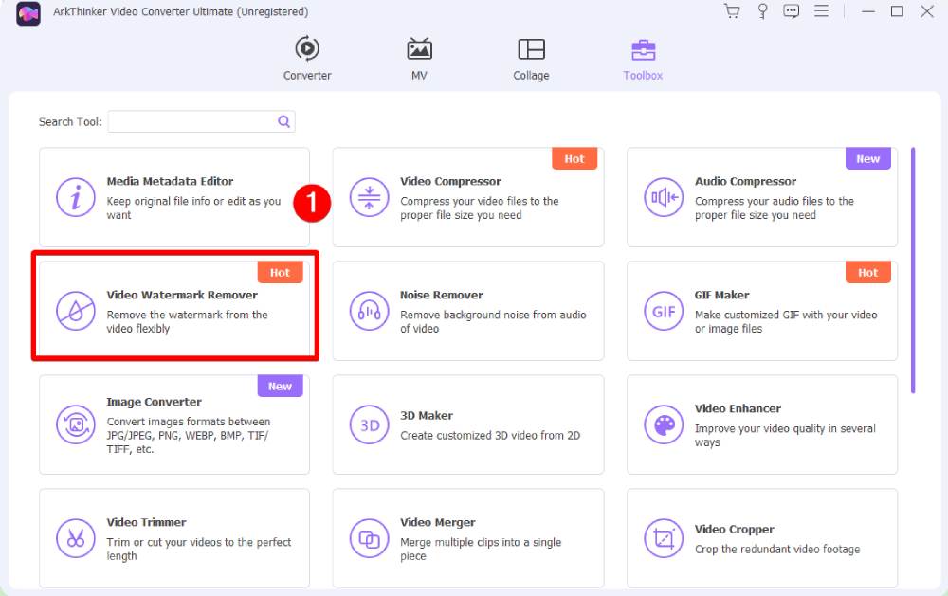Click the Video Merger icon
Image resolution: width=948 pixels, height=596 pixels.
pos(369,538)
